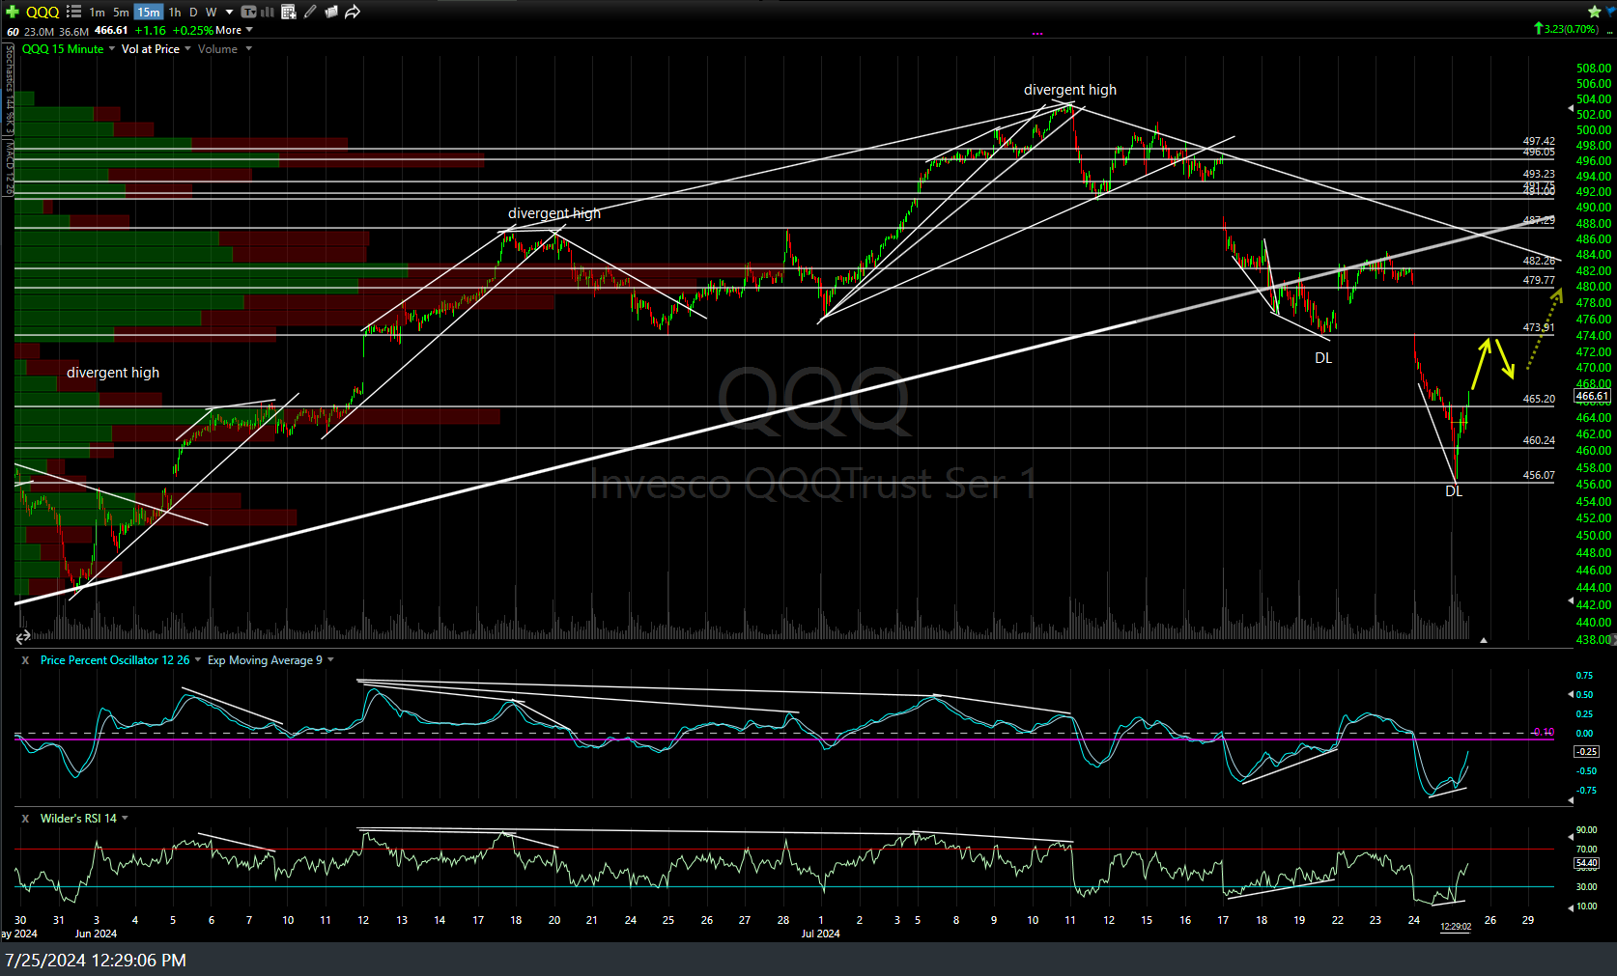Click the divergent high label near July 11 peak
The width and height of the screenshot is (1617, 976).
pyautogui.click(x=1070, y=90)
